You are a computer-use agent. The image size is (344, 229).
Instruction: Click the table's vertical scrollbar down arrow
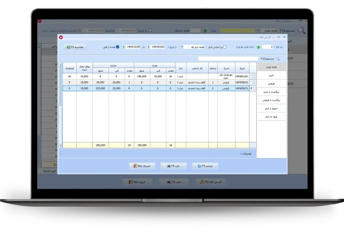pyautogui.click(x=60, y=146)
